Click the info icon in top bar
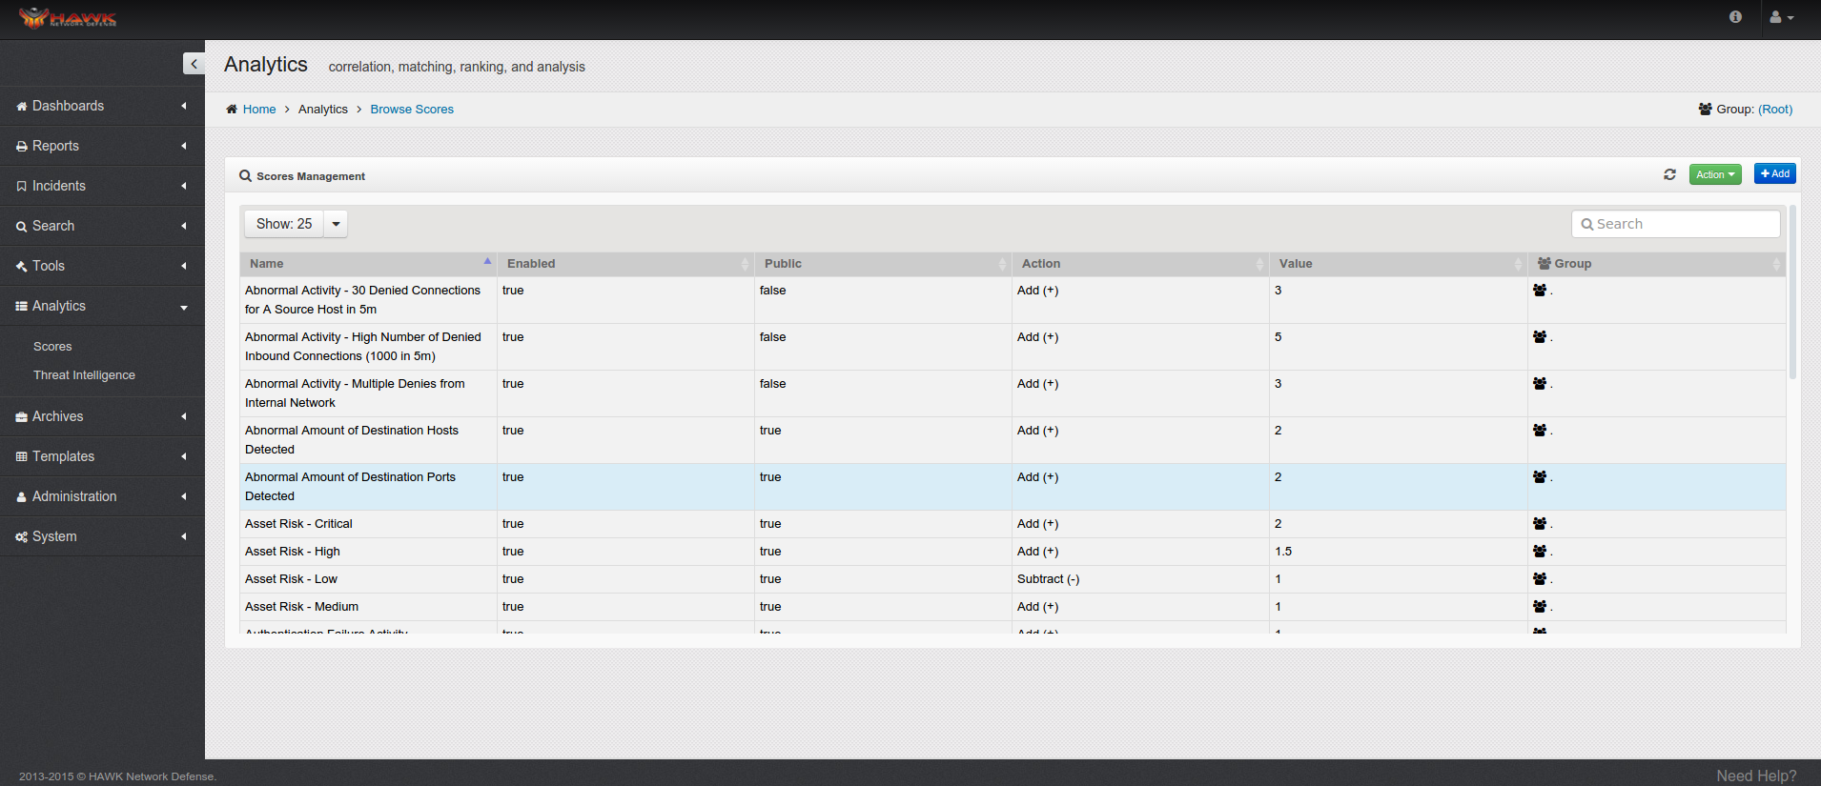The width and height of the screenshot is (1821, 786). (1735, 17)
